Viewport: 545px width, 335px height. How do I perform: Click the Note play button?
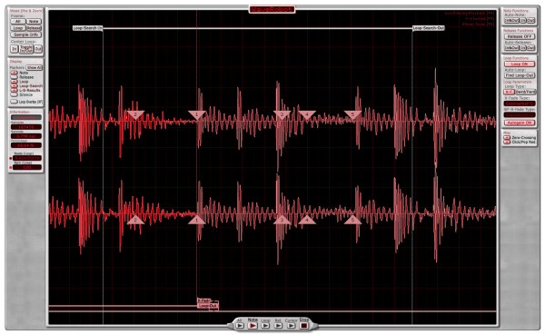253,326
